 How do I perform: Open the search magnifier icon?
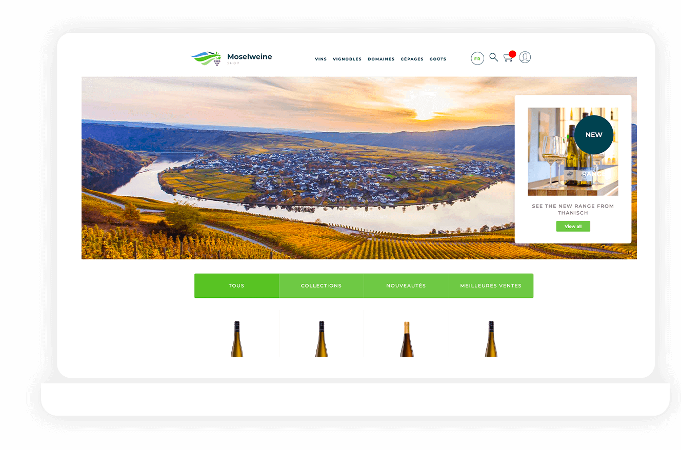(x=493, y=57)
